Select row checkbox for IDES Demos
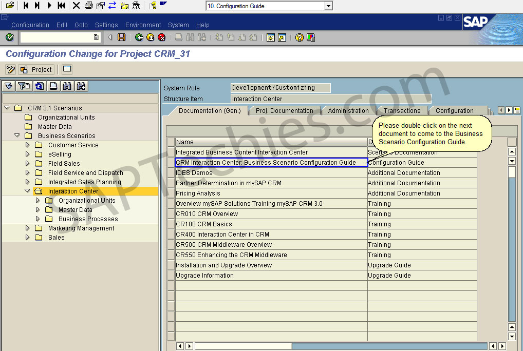523x351 pixels. (171, 173)
